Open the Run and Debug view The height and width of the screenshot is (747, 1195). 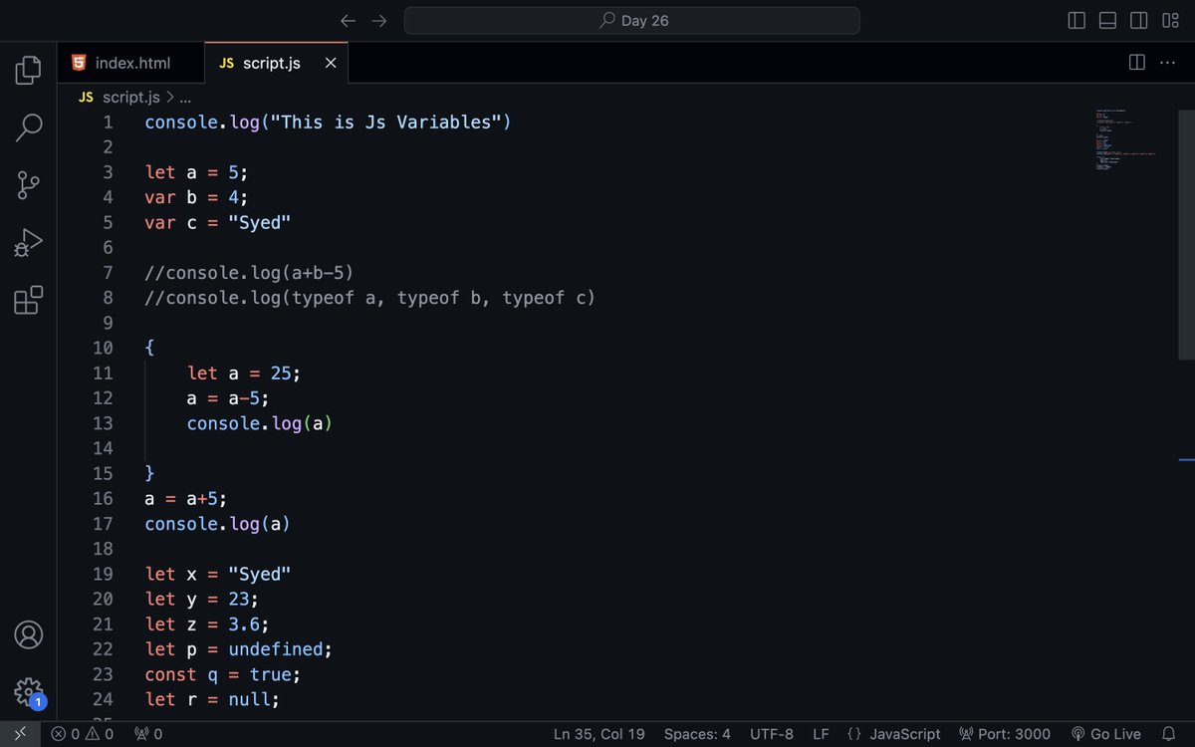coord(29,243)
